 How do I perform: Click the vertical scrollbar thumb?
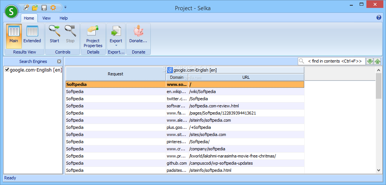(x=378, y=86)
